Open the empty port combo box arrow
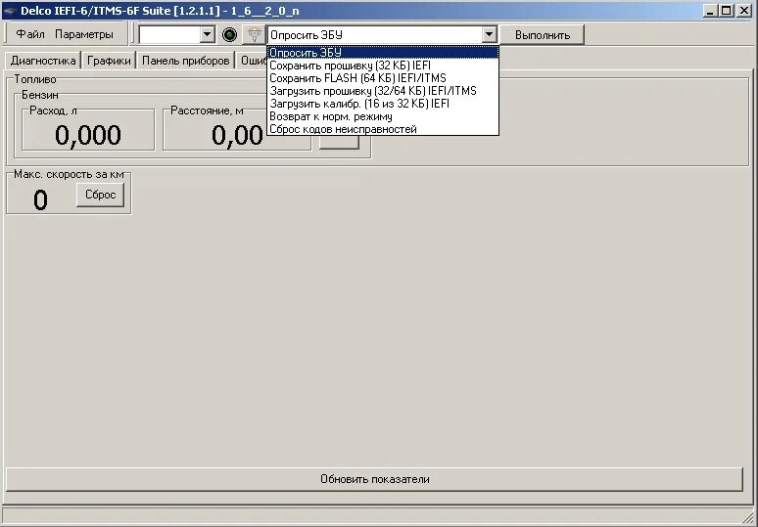This screenshot has width=758, height=527. coord(207,34)
